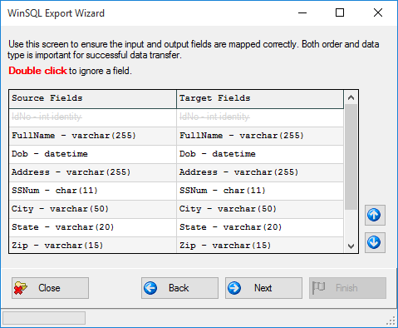The width and height of the screenshot is (398, 328).
Task: Click the vertical scrollbar thumb
Action: [351, 157]
